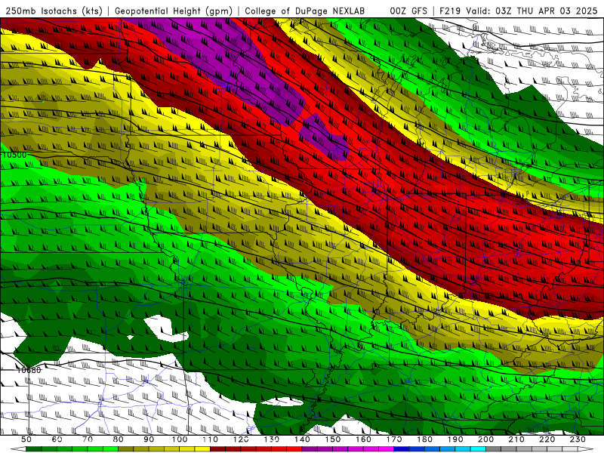The height and width of the screenshot is (453, 604).
Task: Click the 130 value on the legend scale
Action: (x=272, y=439)
